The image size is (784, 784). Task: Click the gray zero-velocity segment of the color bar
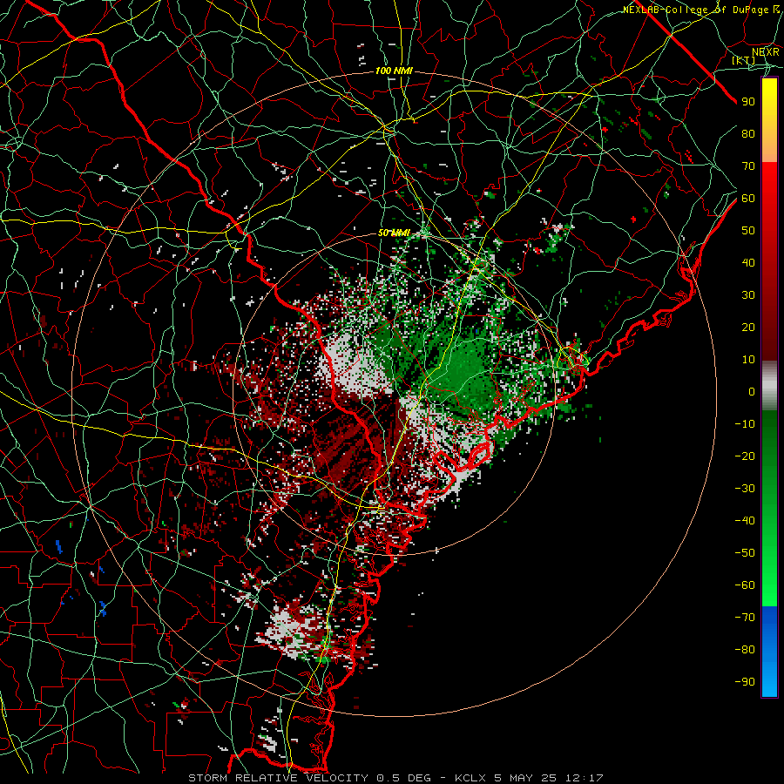click(x=769, y=386)
